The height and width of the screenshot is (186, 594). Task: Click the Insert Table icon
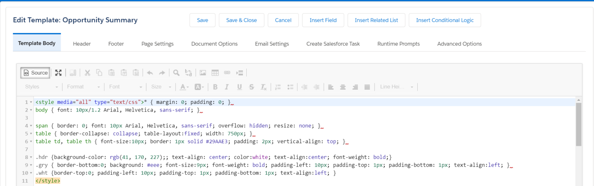click(x=215, y=73)
